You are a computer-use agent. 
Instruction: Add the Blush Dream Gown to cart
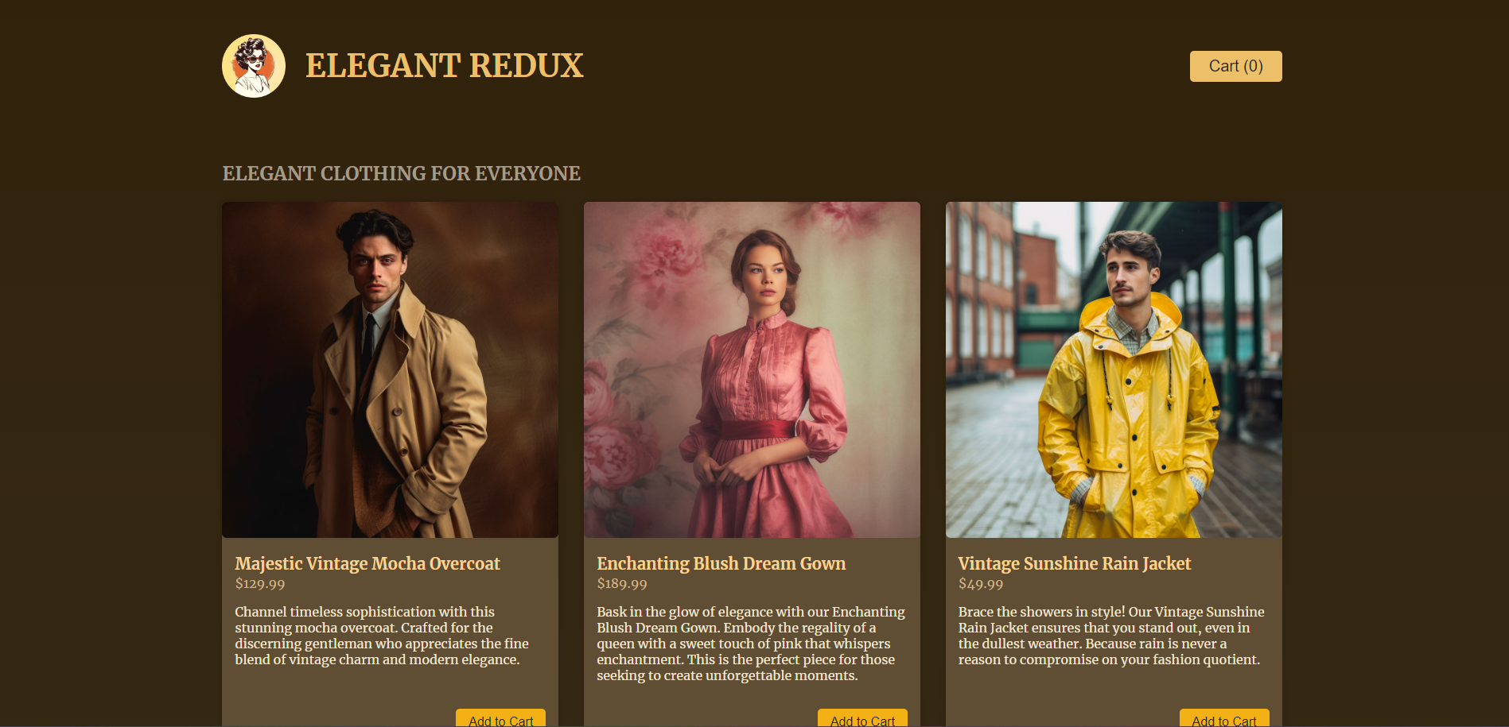tap(862, 718)
